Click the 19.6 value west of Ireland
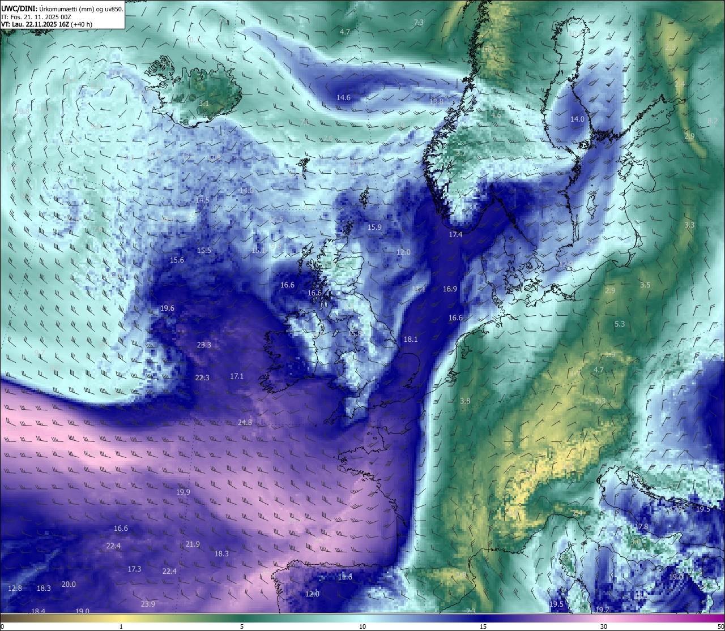Image resolution: width=725 pixels, height=631 pixels. point(167,308)
